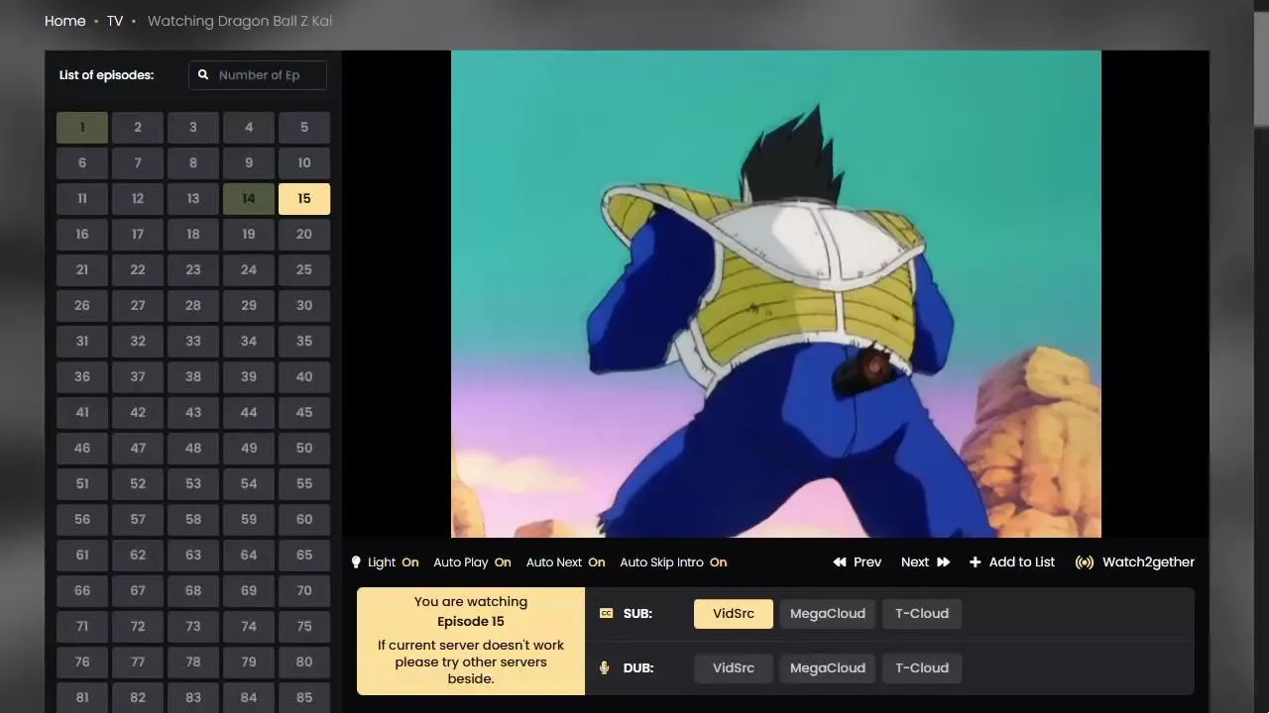Open episode 56
The width and height of the screenshot is (1269, 713).
click(x=82, y=520)
